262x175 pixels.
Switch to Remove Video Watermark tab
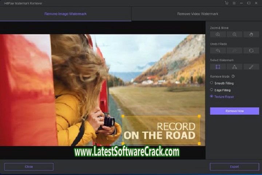[198, 14]
